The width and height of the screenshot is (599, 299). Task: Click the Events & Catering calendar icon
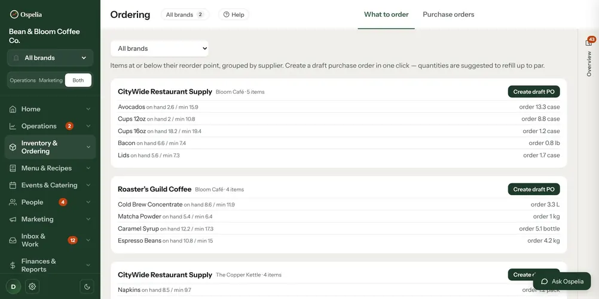click(13, 186)
